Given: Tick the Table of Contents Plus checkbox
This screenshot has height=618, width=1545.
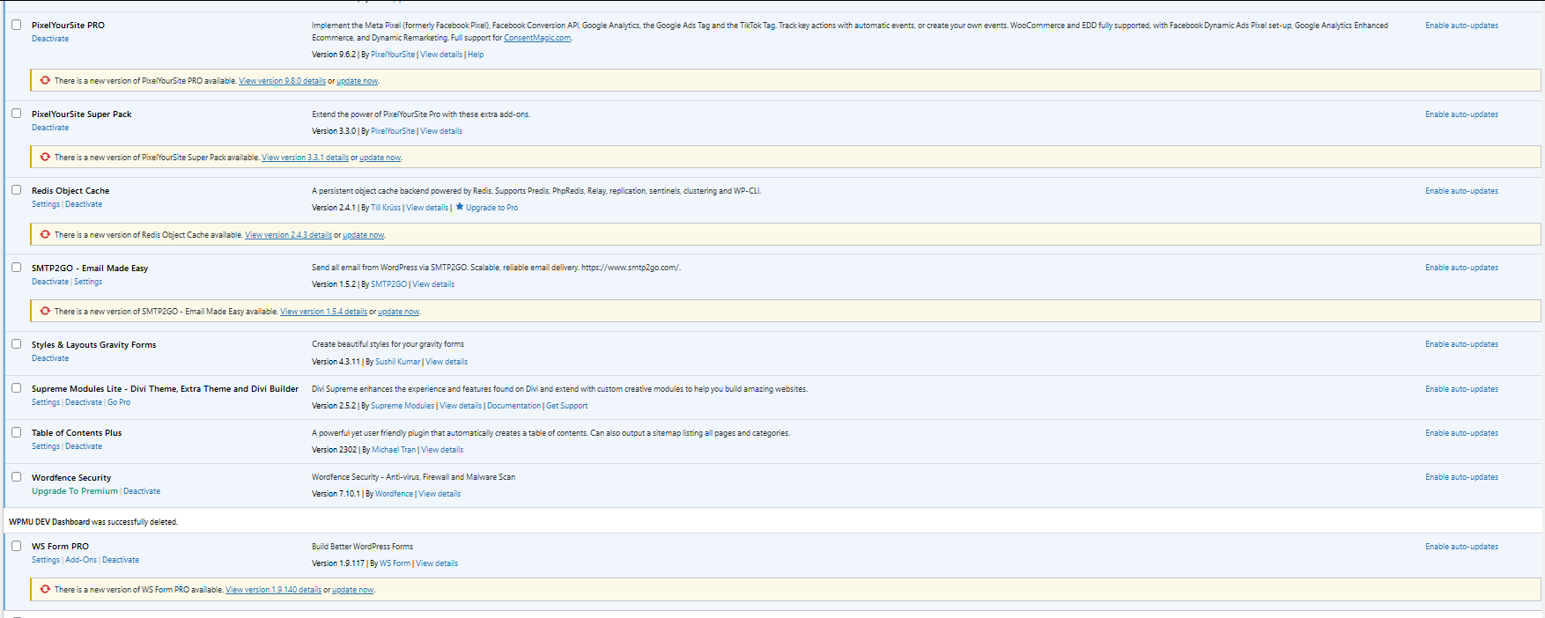Looking at the screenshot, I should coord(16,432).
